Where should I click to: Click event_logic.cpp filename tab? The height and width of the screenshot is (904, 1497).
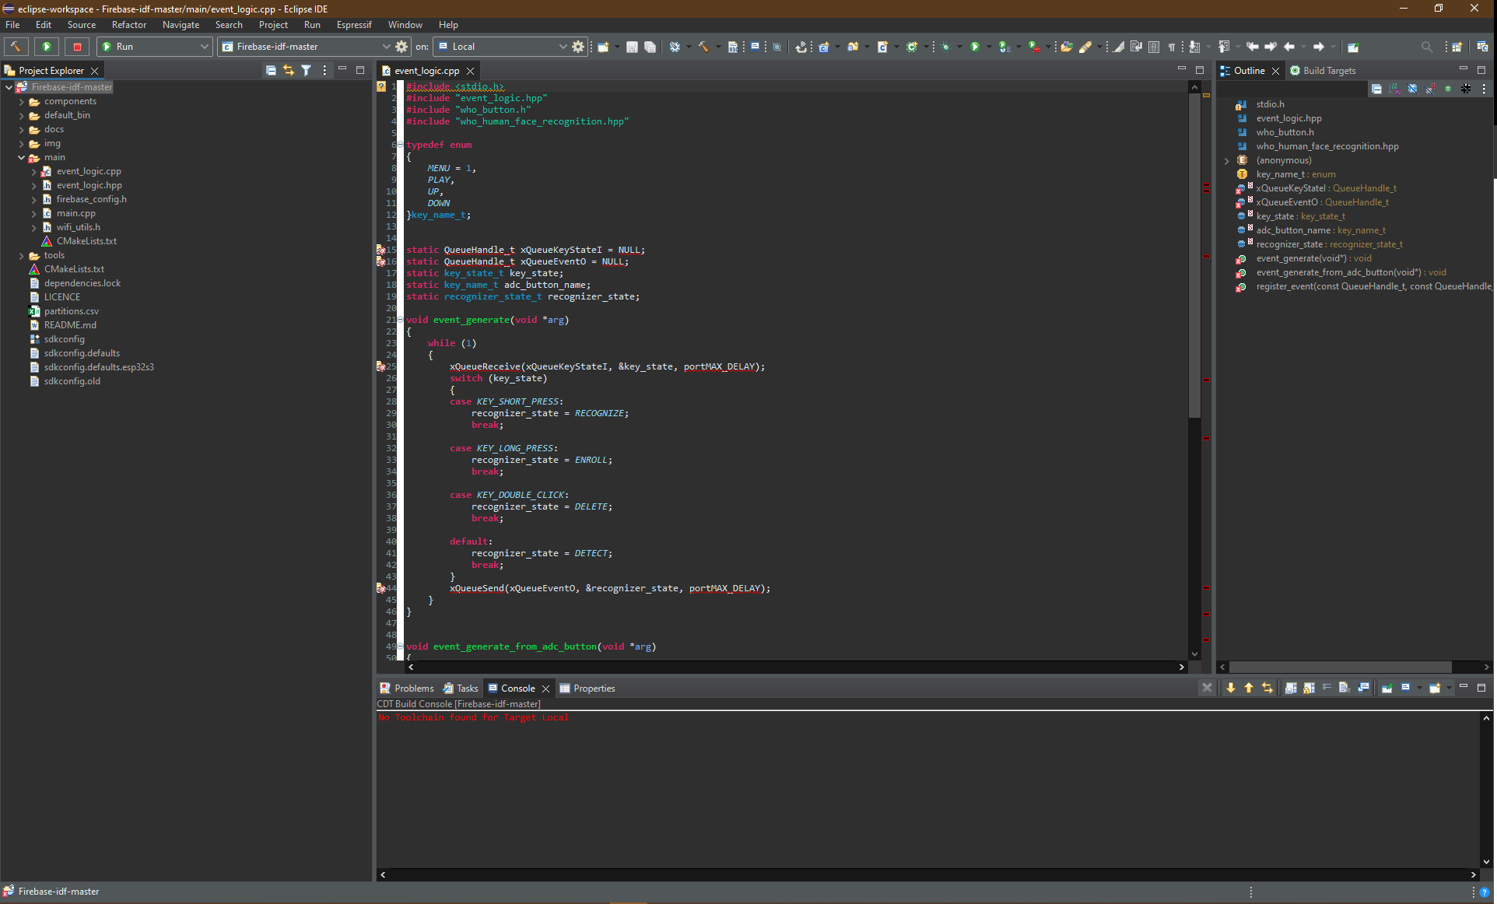click(426, 71)
